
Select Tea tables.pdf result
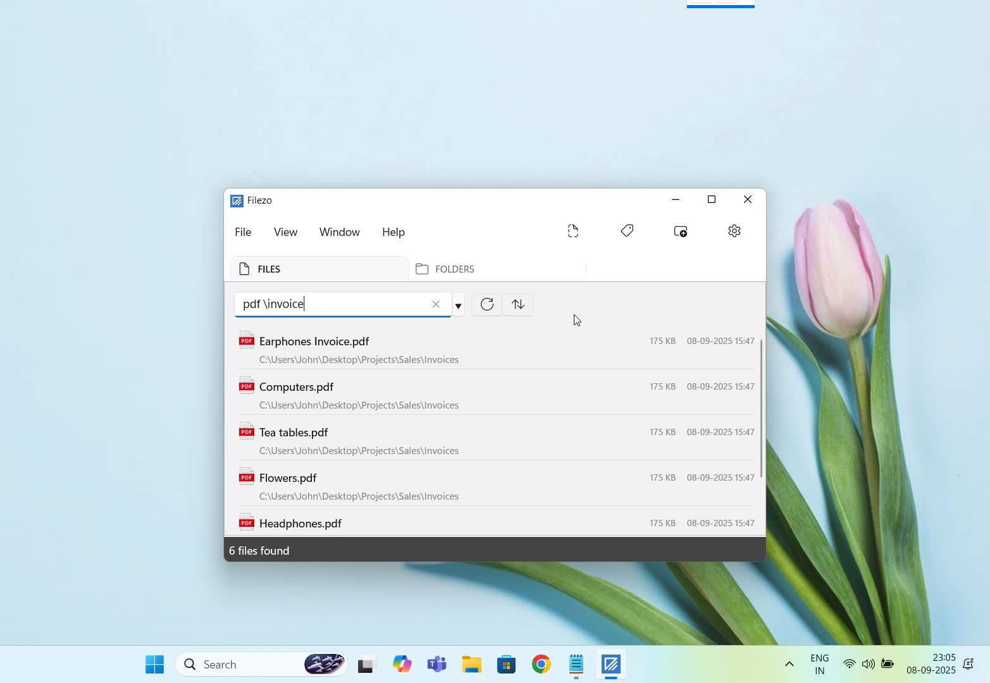[x=294, y=433]
